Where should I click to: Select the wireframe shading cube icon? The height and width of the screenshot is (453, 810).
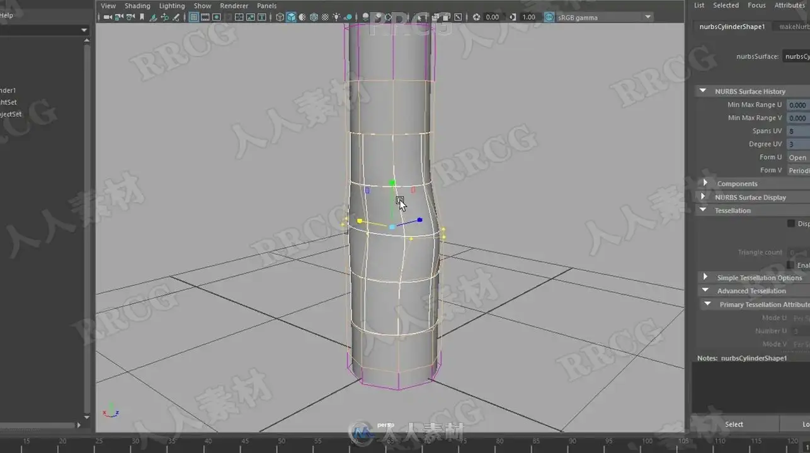[x=280, y=17]
